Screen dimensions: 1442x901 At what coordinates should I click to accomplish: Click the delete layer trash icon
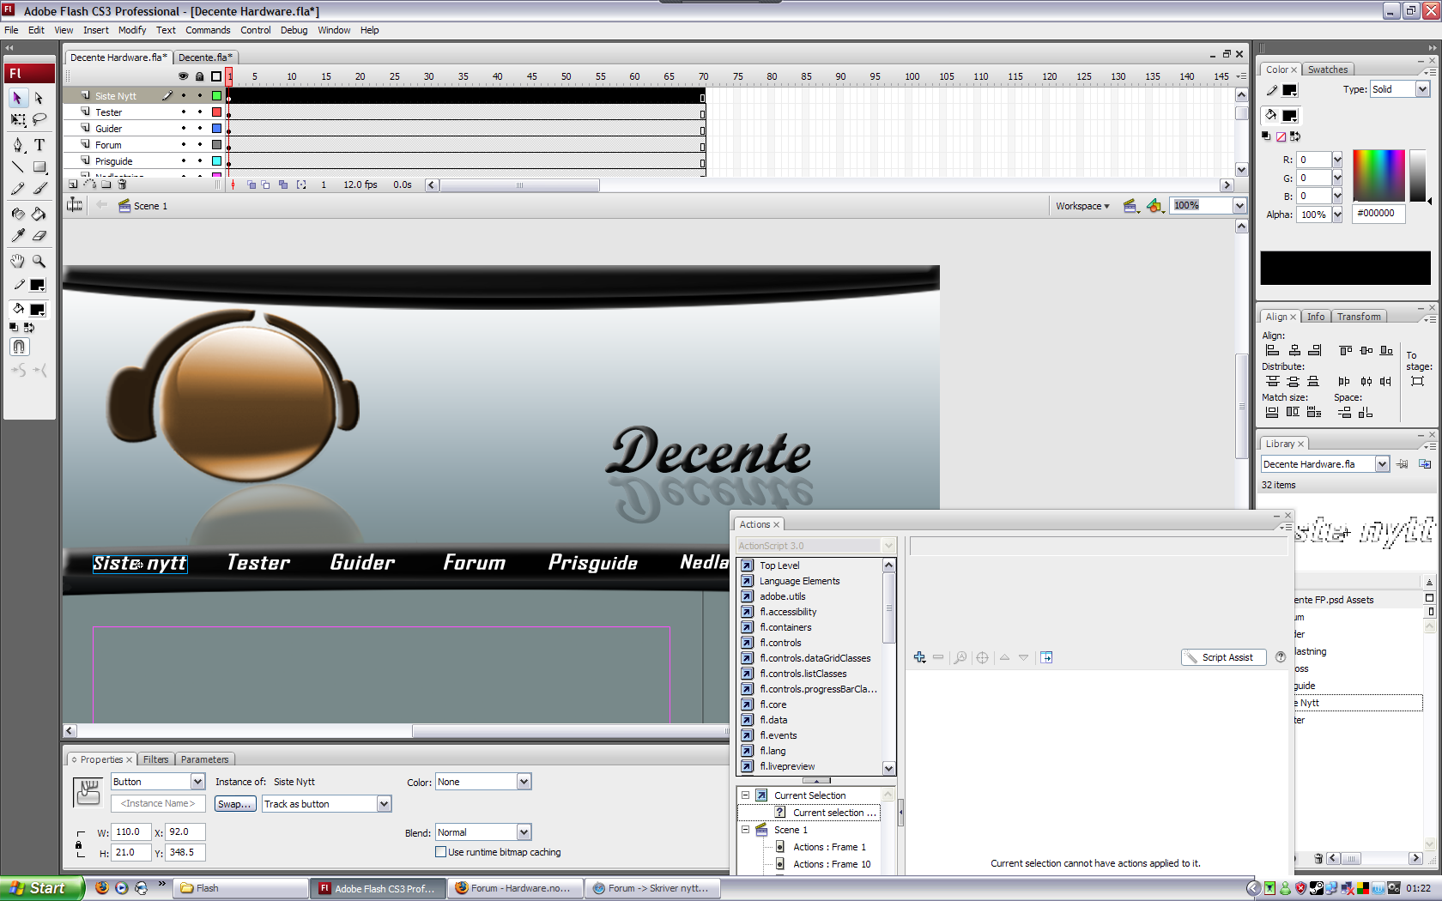[123, 184]
